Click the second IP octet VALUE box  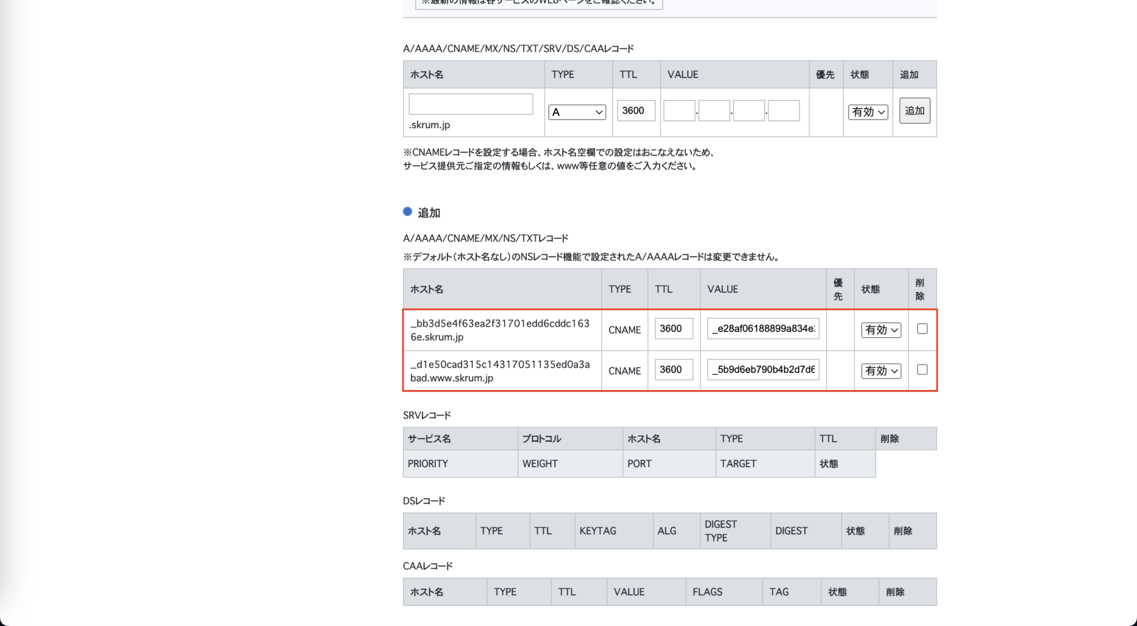pyautogui.click(x=714, y=111)
